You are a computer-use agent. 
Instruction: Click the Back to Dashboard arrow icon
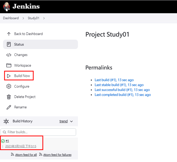pyautogui.click(x=9, y=34)
